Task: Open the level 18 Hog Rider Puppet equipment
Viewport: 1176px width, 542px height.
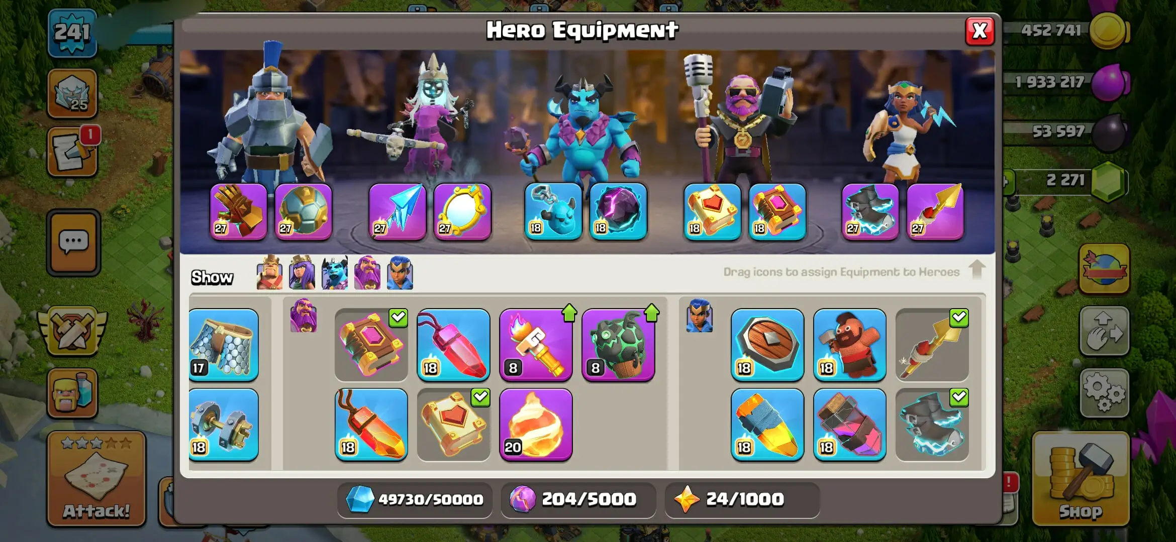Action: point(849,345)
